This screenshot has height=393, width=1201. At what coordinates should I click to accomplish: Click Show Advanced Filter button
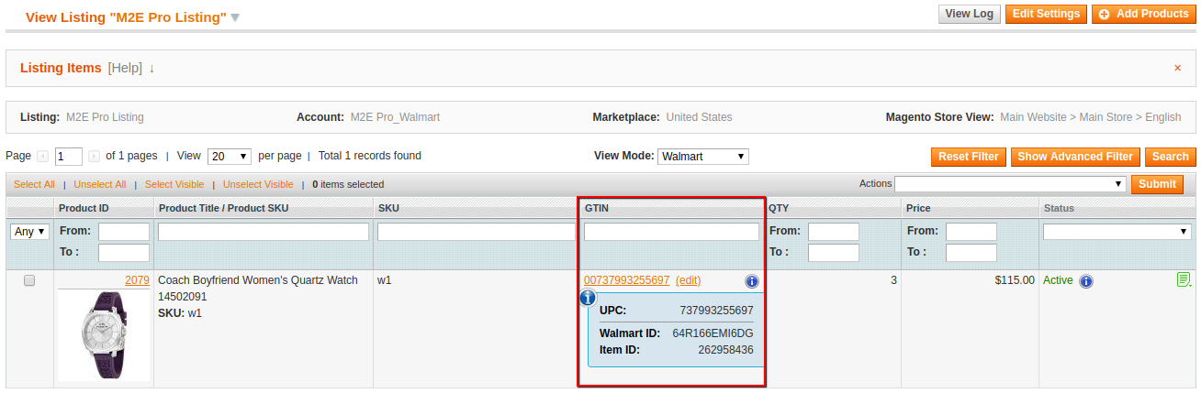(1075, 157)
